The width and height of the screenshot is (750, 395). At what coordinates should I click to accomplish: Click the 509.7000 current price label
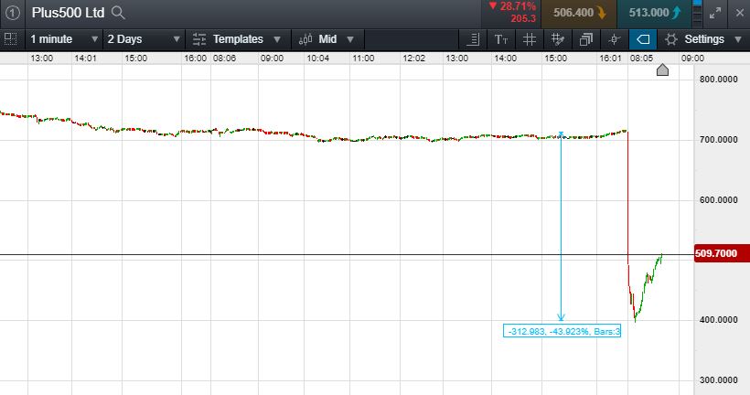pos(722,253)
